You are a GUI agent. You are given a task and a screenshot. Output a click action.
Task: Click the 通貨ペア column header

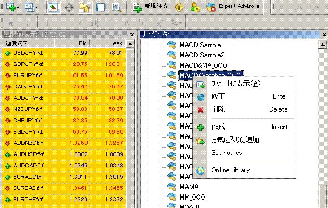[x=28, y=43]
